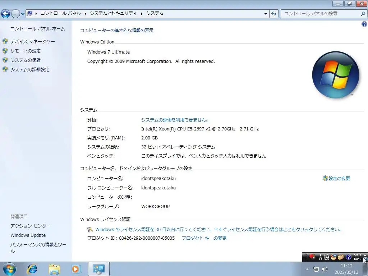The height and width of the screenshot is (276, 368).
Task: Select the Windows 7 Ultimate text
Action: coord(109,52)
